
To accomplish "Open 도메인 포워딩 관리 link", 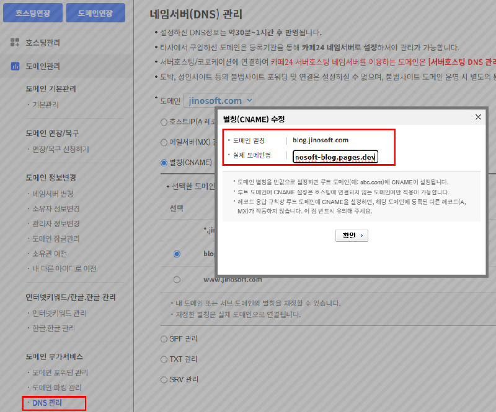I will (60, 373).
